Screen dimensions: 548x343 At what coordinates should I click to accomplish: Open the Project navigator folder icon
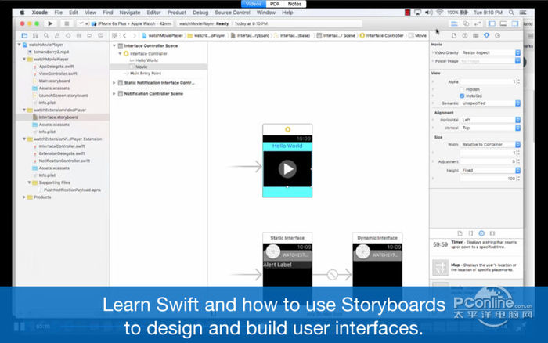tap(24, 36)
